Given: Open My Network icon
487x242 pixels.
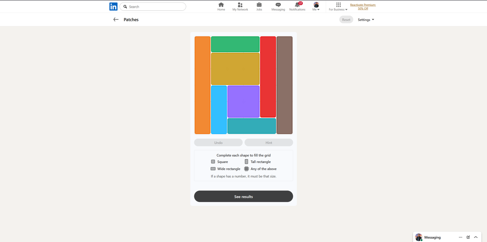Looking at the screenshot, I should 240,5.
